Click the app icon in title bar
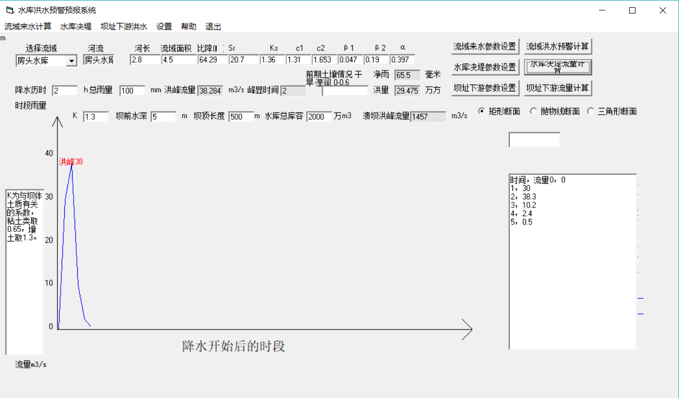Screen dimensions: 679x398 [x=10, y=10]
